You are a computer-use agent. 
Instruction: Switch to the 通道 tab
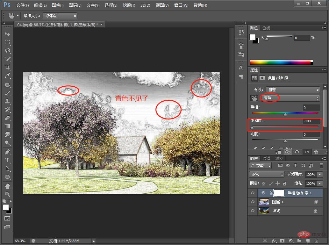click(266, 159)
